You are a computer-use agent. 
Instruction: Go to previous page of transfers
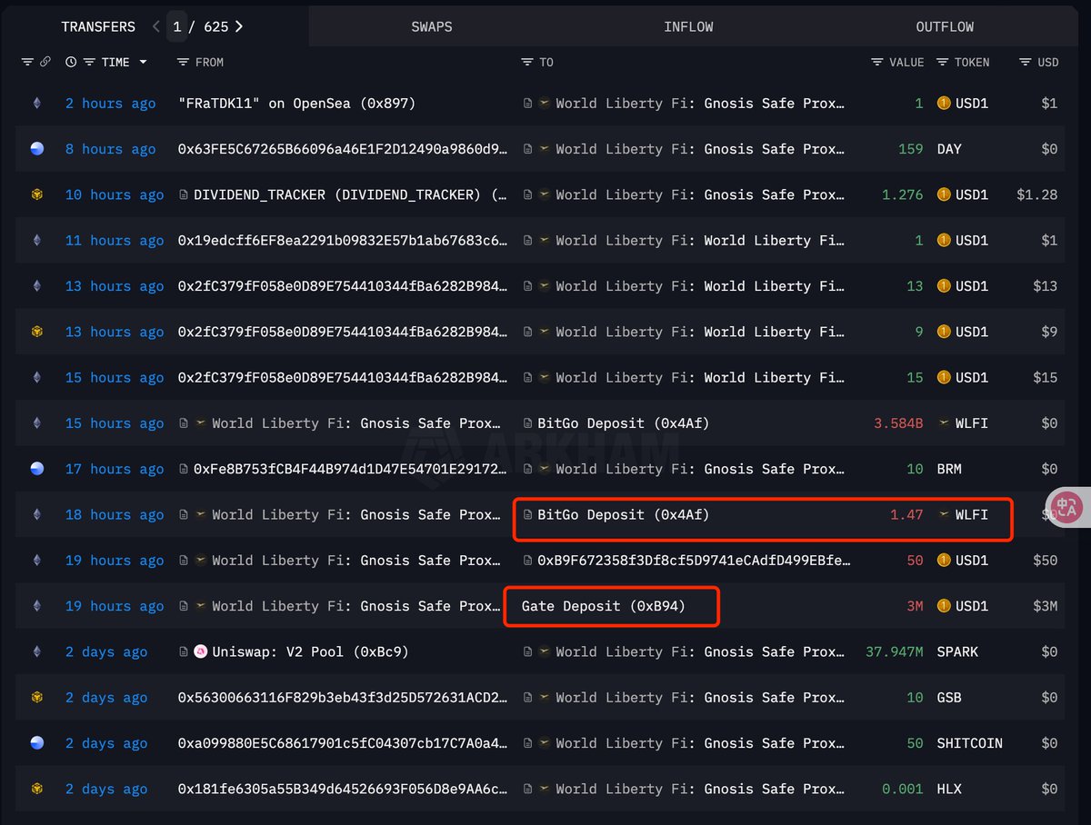(x=156, y=26)
